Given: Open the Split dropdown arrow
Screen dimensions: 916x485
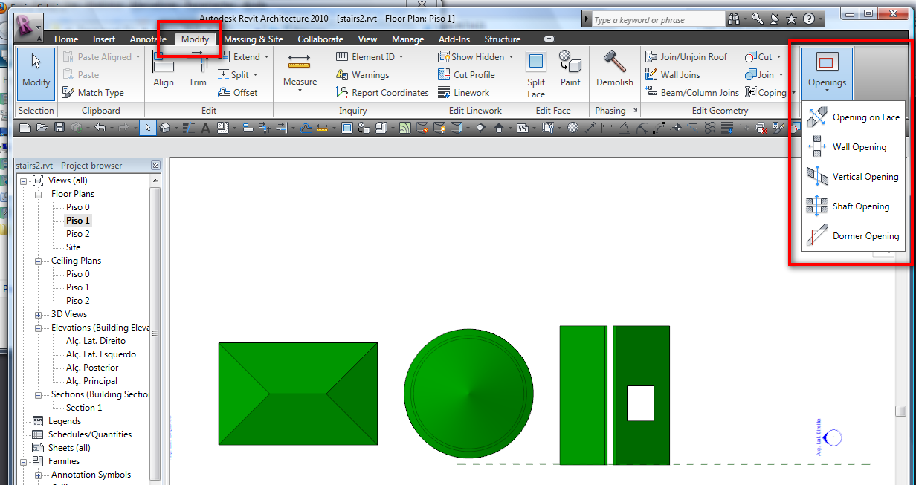Looking at the screenshot, I should point(256,75).
